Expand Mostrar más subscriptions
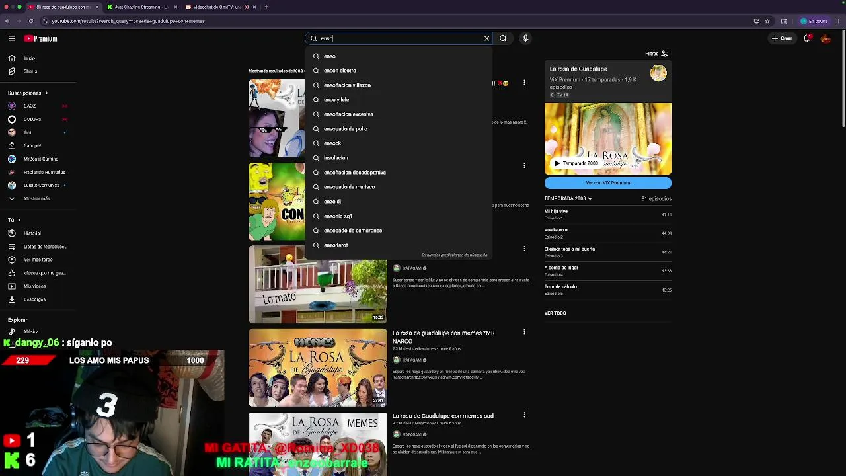Image resolution: width=846 pixels, height=476 pixels. tap(30, 199)
